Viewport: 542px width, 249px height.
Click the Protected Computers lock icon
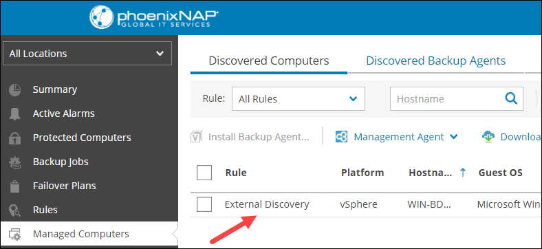[15, 138]
